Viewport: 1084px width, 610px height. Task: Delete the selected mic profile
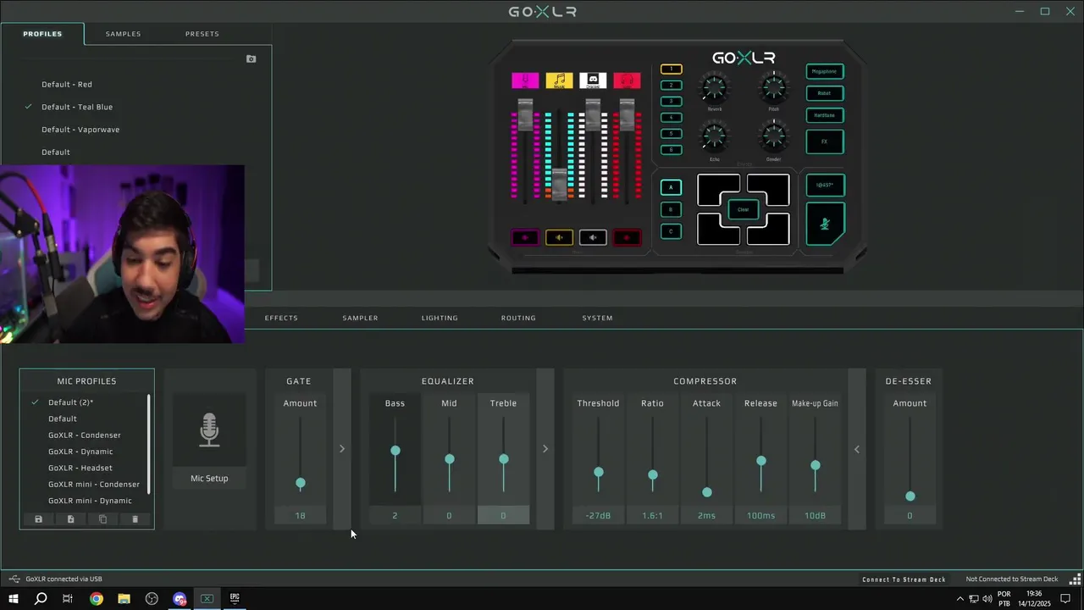[135, 519]
